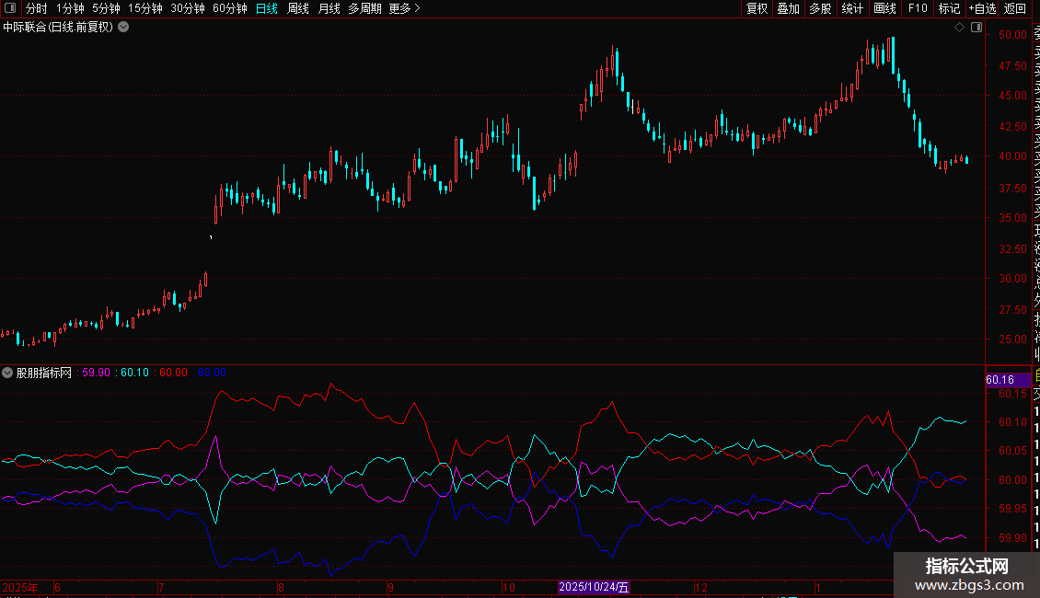
Task: Open the 统计 statistics tool
Action: tap(852, 8)
